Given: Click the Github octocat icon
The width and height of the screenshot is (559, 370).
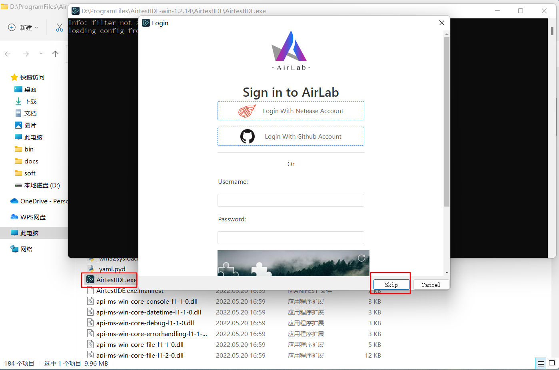Looking at the screenshot, I should click(248, 136).
